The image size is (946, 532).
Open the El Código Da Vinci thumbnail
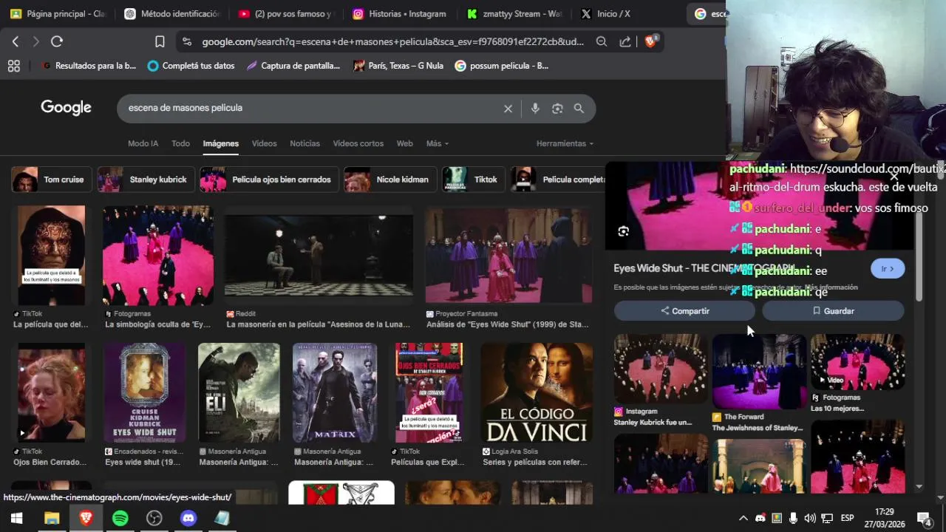click(x=537, y=392)
